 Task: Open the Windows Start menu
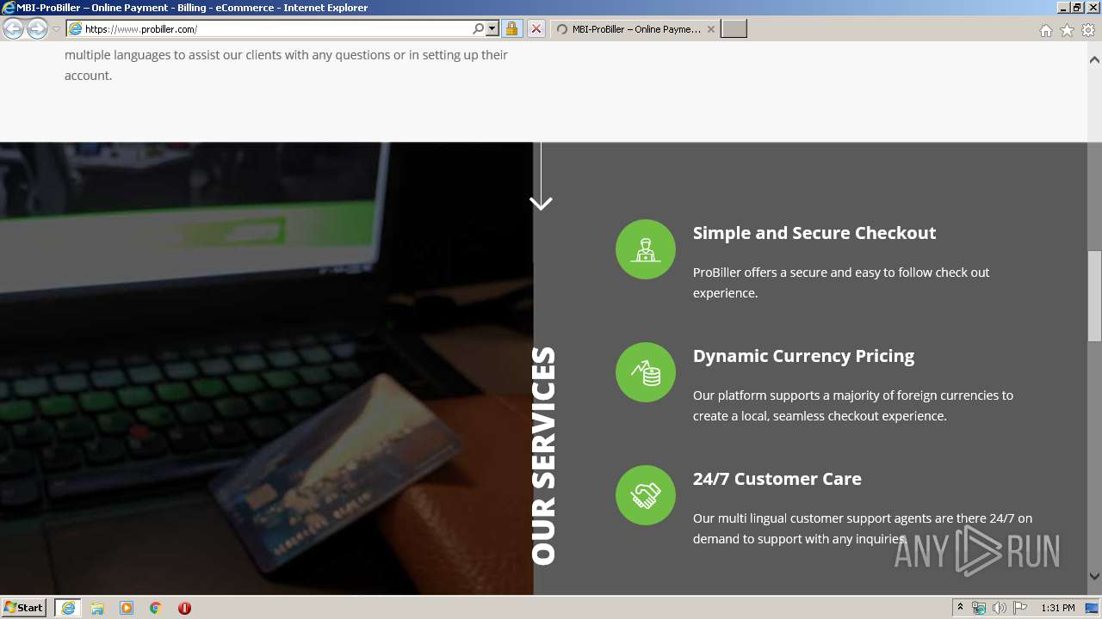[23, 608]
